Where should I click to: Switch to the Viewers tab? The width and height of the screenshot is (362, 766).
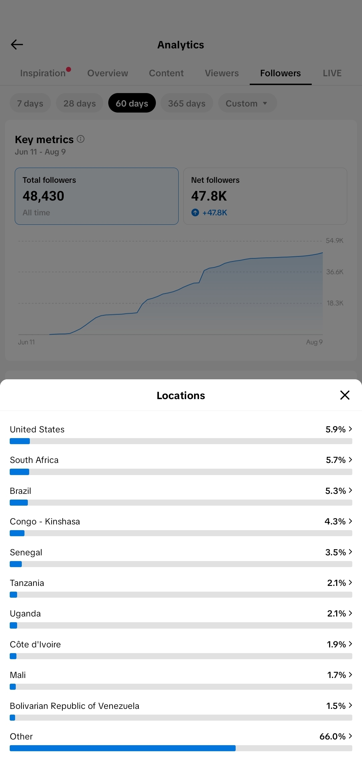click(x=222, y=73)
